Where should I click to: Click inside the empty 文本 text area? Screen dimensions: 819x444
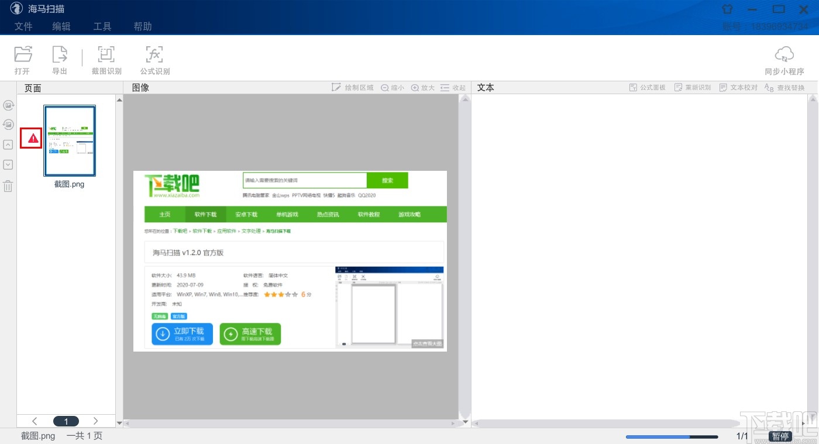pos(639,256)
